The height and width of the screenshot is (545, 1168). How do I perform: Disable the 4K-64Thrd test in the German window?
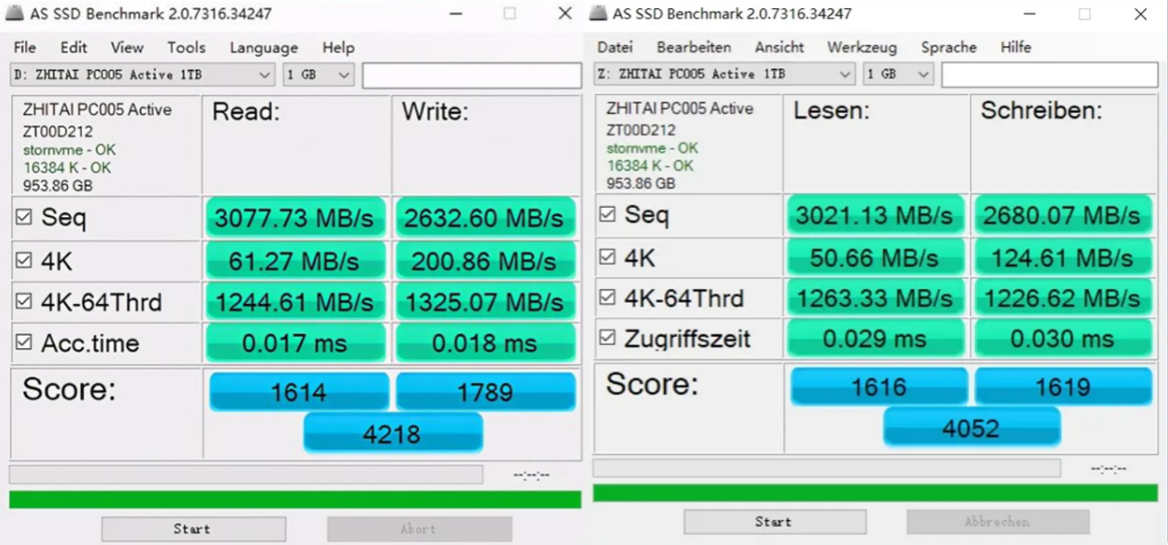coord(607,297)
